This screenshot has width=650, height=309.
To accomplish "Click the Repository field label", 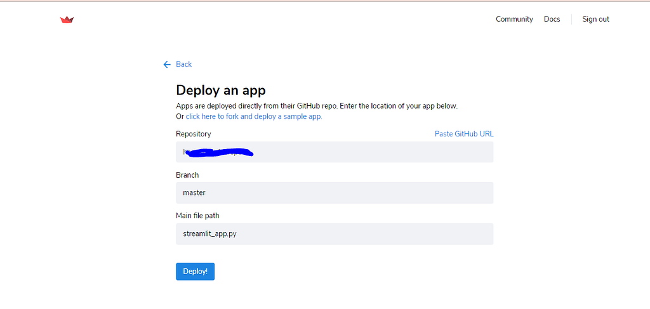I will click(193, 134).
